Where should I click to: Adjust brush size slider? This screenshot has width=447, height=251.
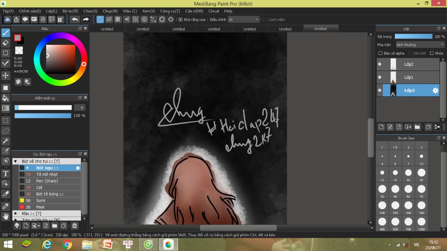[43, 108]
